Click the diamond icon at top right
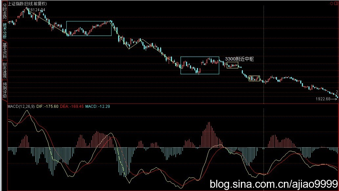339x191 pixels. coord(331,3)
